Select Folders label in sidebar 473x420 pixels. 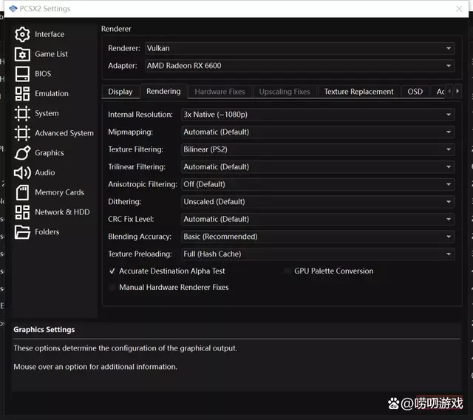(x=47, y=232)
